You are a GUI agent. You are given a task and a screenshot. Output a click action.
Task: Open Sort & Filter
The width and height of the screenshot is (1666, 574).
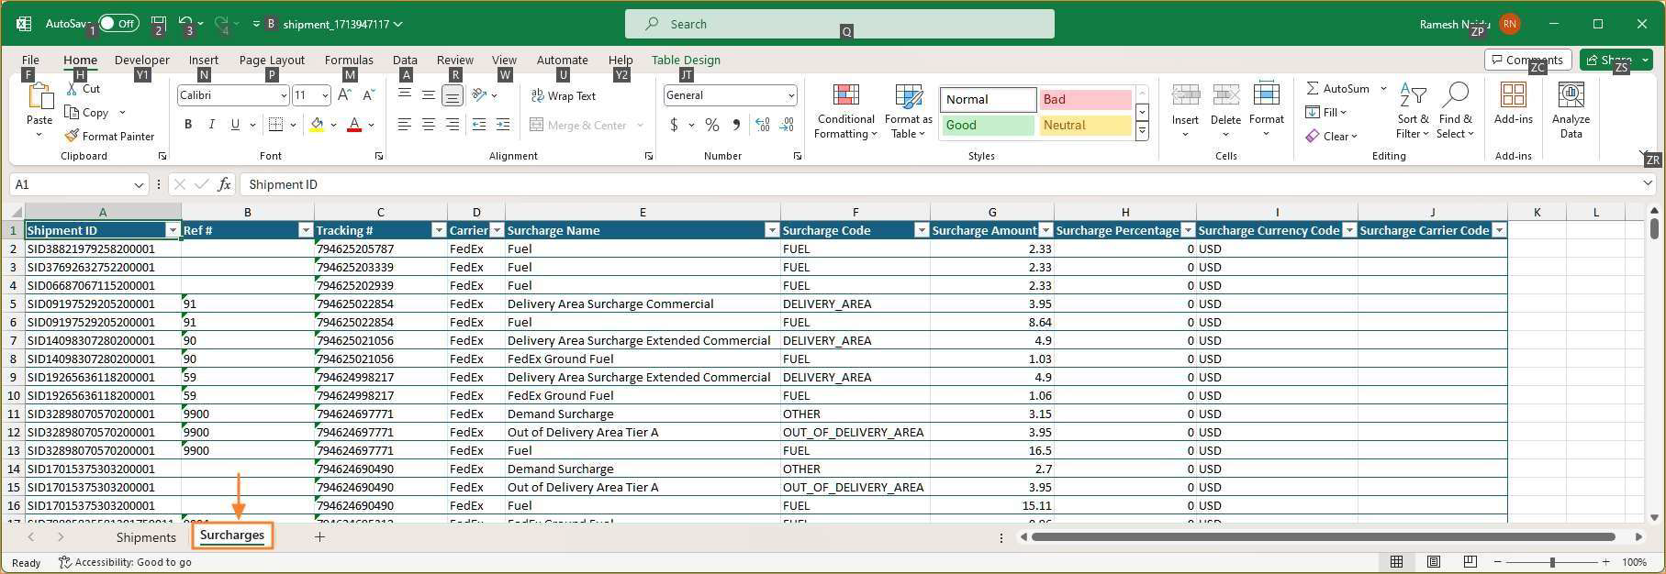pyautogui.click(x=1413, y=110)
